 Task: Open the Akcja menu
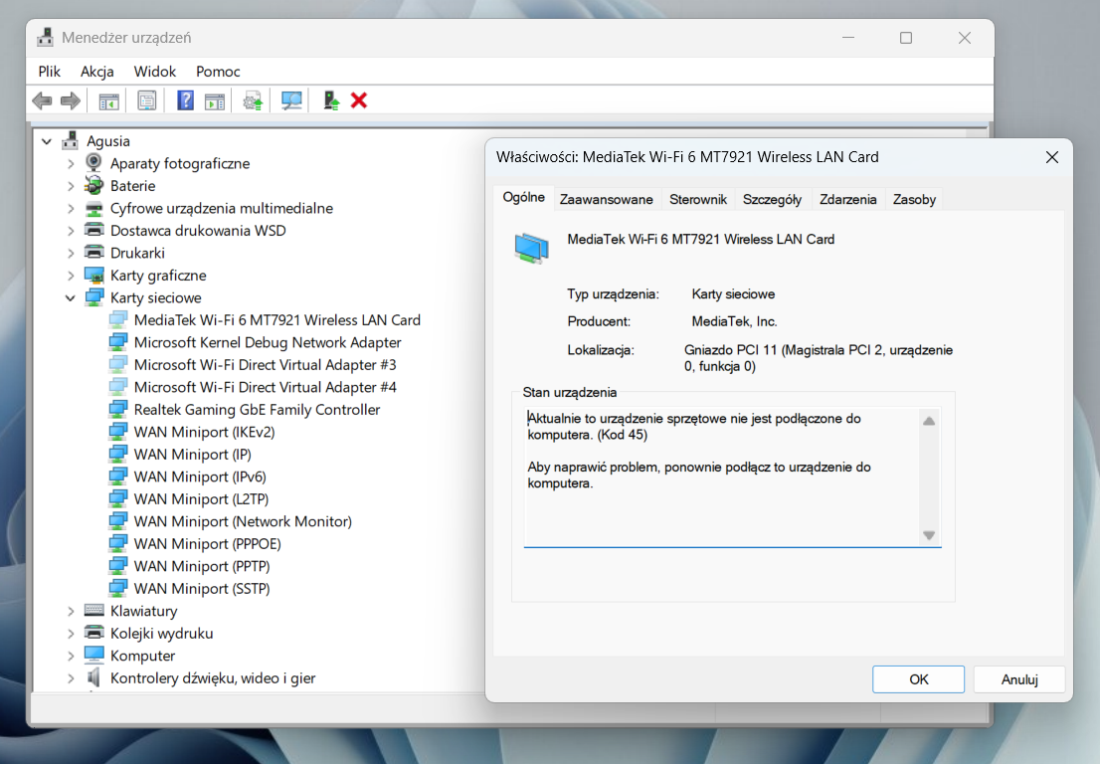coord(97,72)
